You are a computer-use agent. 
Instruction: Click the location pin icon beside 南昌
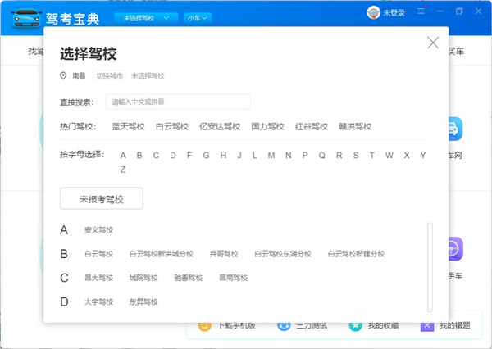point(64,75)
